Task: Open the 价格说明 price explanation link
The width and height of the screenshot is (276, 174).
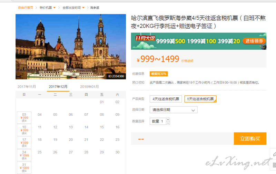Action: tap(187, 61)
